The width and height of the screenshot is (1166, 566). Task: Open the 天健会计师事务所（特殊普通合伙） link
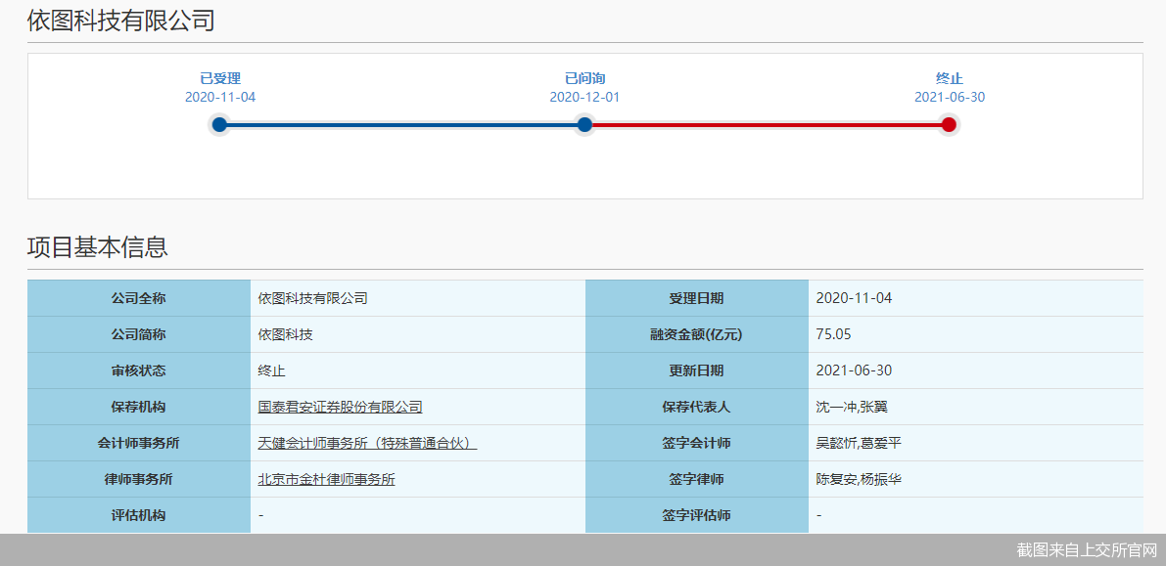tap(367, 444)
